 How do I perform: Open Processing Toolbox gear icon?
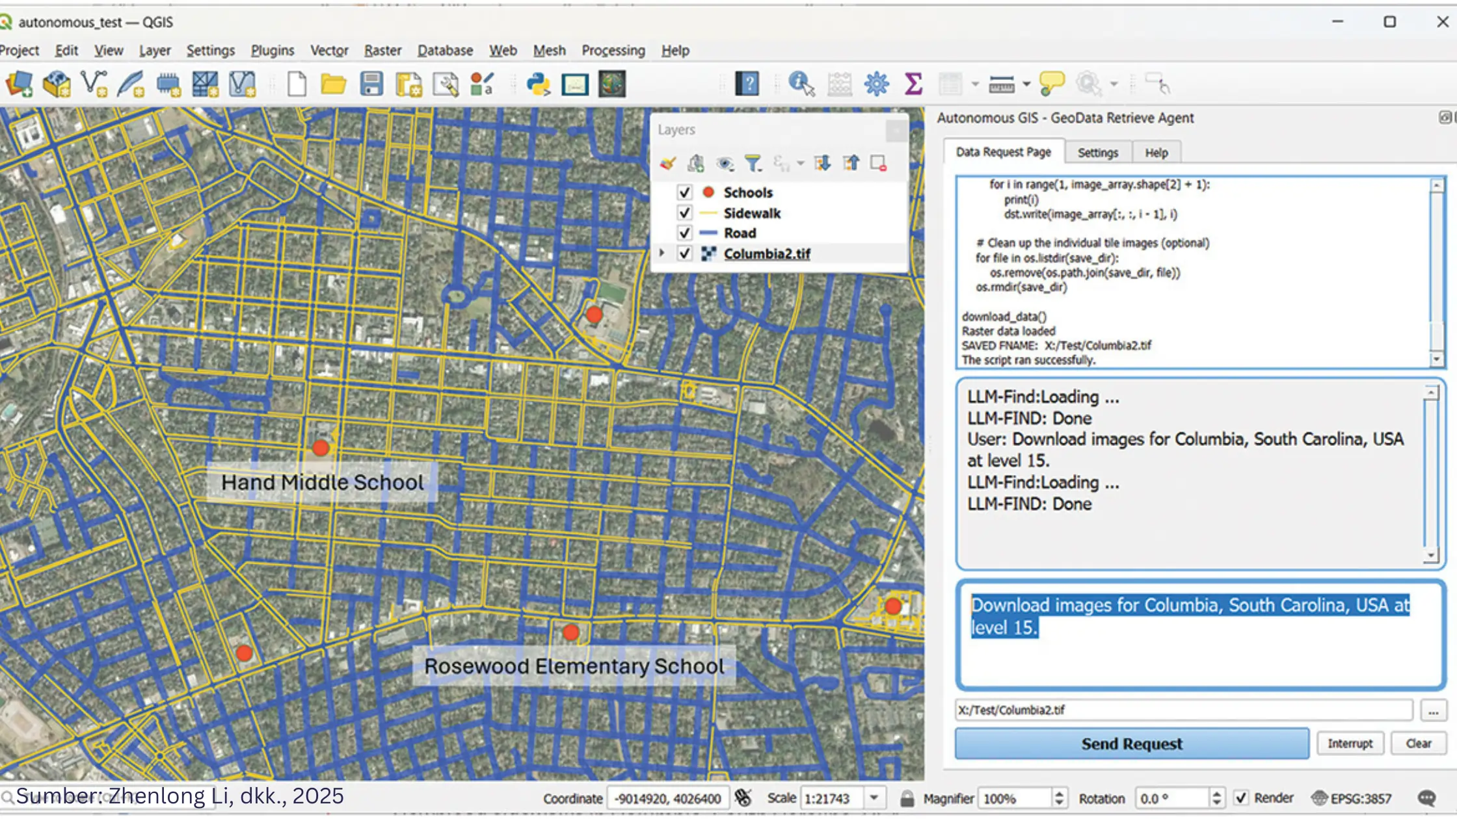876,84
